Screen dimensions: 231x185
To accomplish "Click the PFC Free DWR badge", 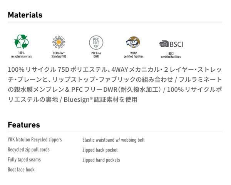I will click(x=96, y=42).
